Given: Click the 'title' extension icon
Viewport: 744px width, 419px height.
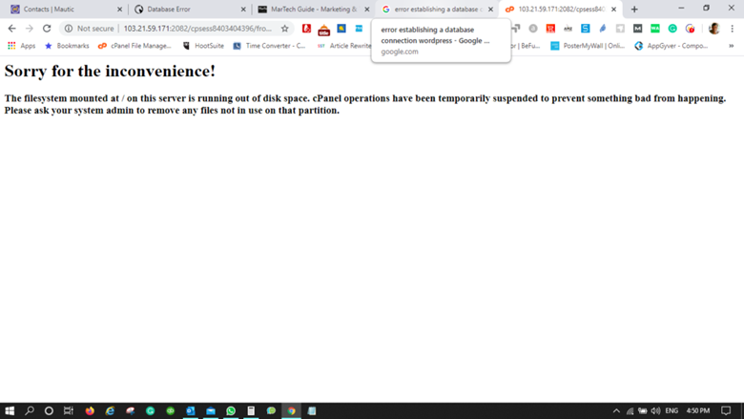Looking at the screenshot, I should pos(323,30).
